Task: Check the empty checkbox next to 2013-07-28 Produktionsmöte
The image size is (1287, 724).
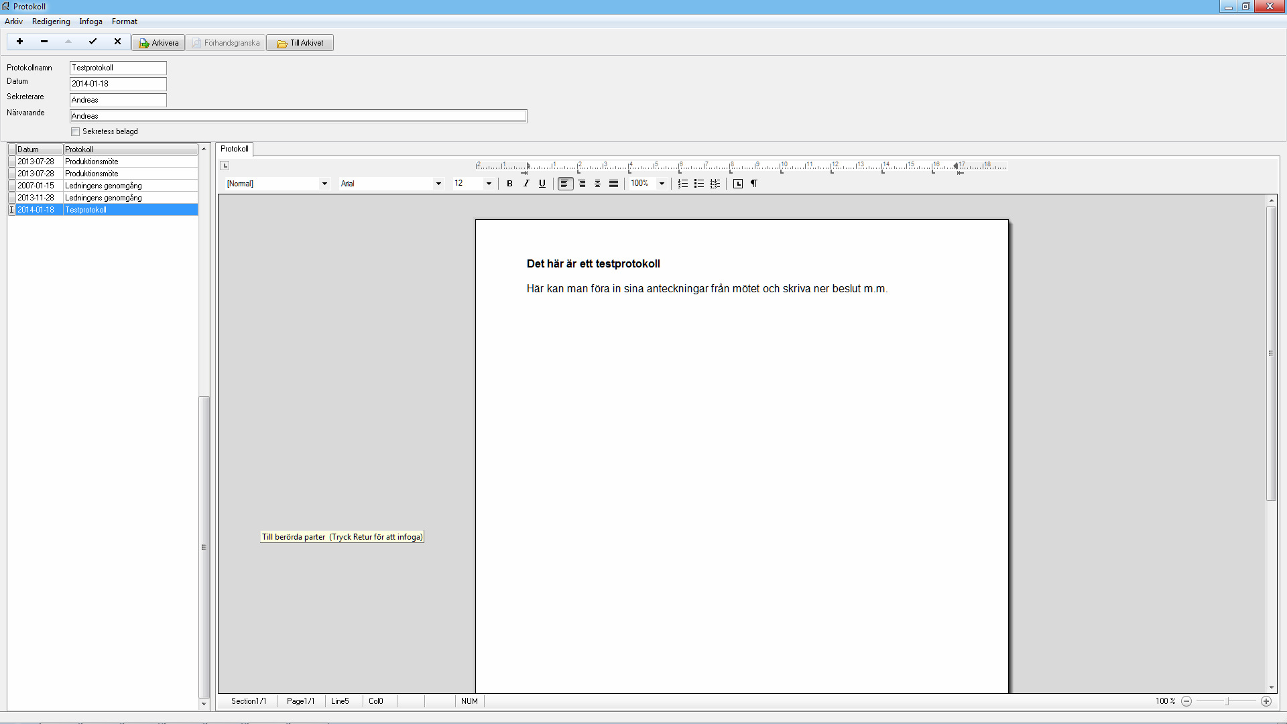Action: (x=11, y=161)
